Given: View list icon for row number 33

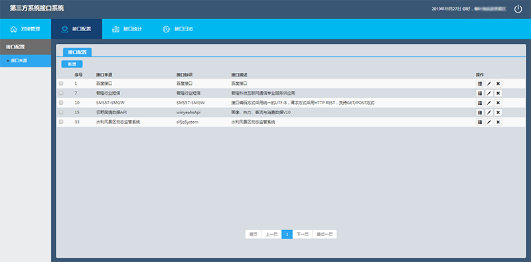Looking at the screenshot, I should click(479, 122).
